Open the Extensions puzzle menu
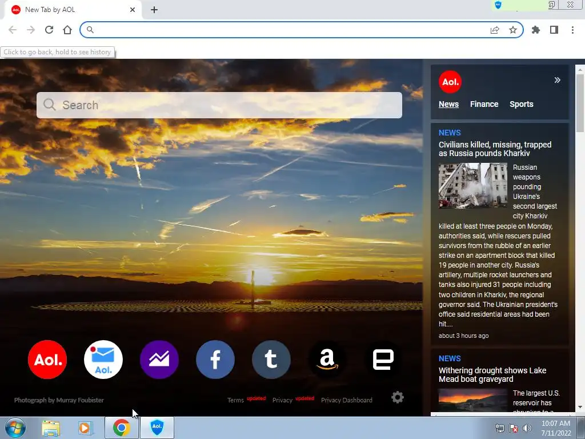Screen dimensions: 585x439 click(x=536, y=30)
